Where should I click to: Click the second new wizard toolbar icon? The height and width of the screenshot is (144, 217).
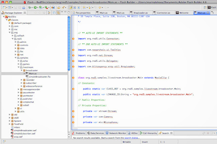pyautogui.click(x=10, y=7)
